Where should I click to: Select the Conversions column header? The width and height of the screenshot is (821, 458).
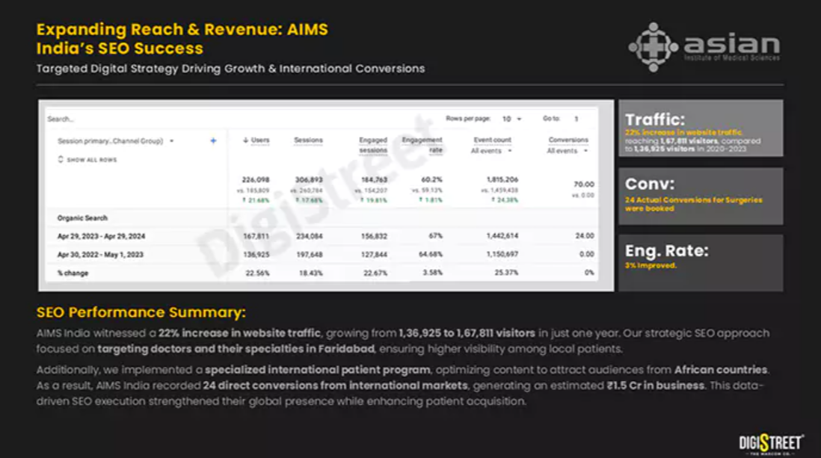pos(568,140)
